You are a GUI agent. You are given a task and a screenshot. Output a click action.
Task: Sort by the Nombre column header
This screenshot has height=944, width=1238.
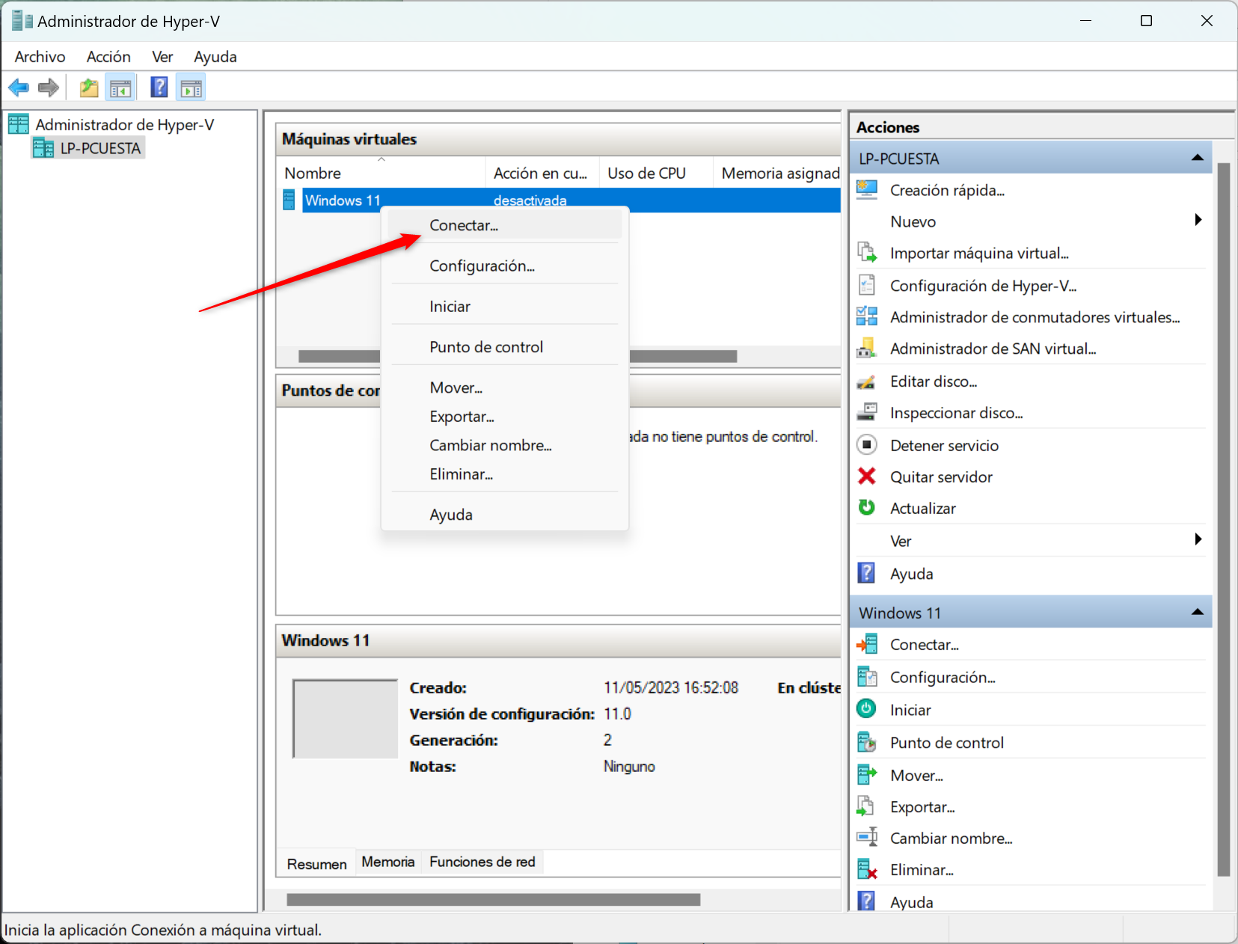[381, 173]
